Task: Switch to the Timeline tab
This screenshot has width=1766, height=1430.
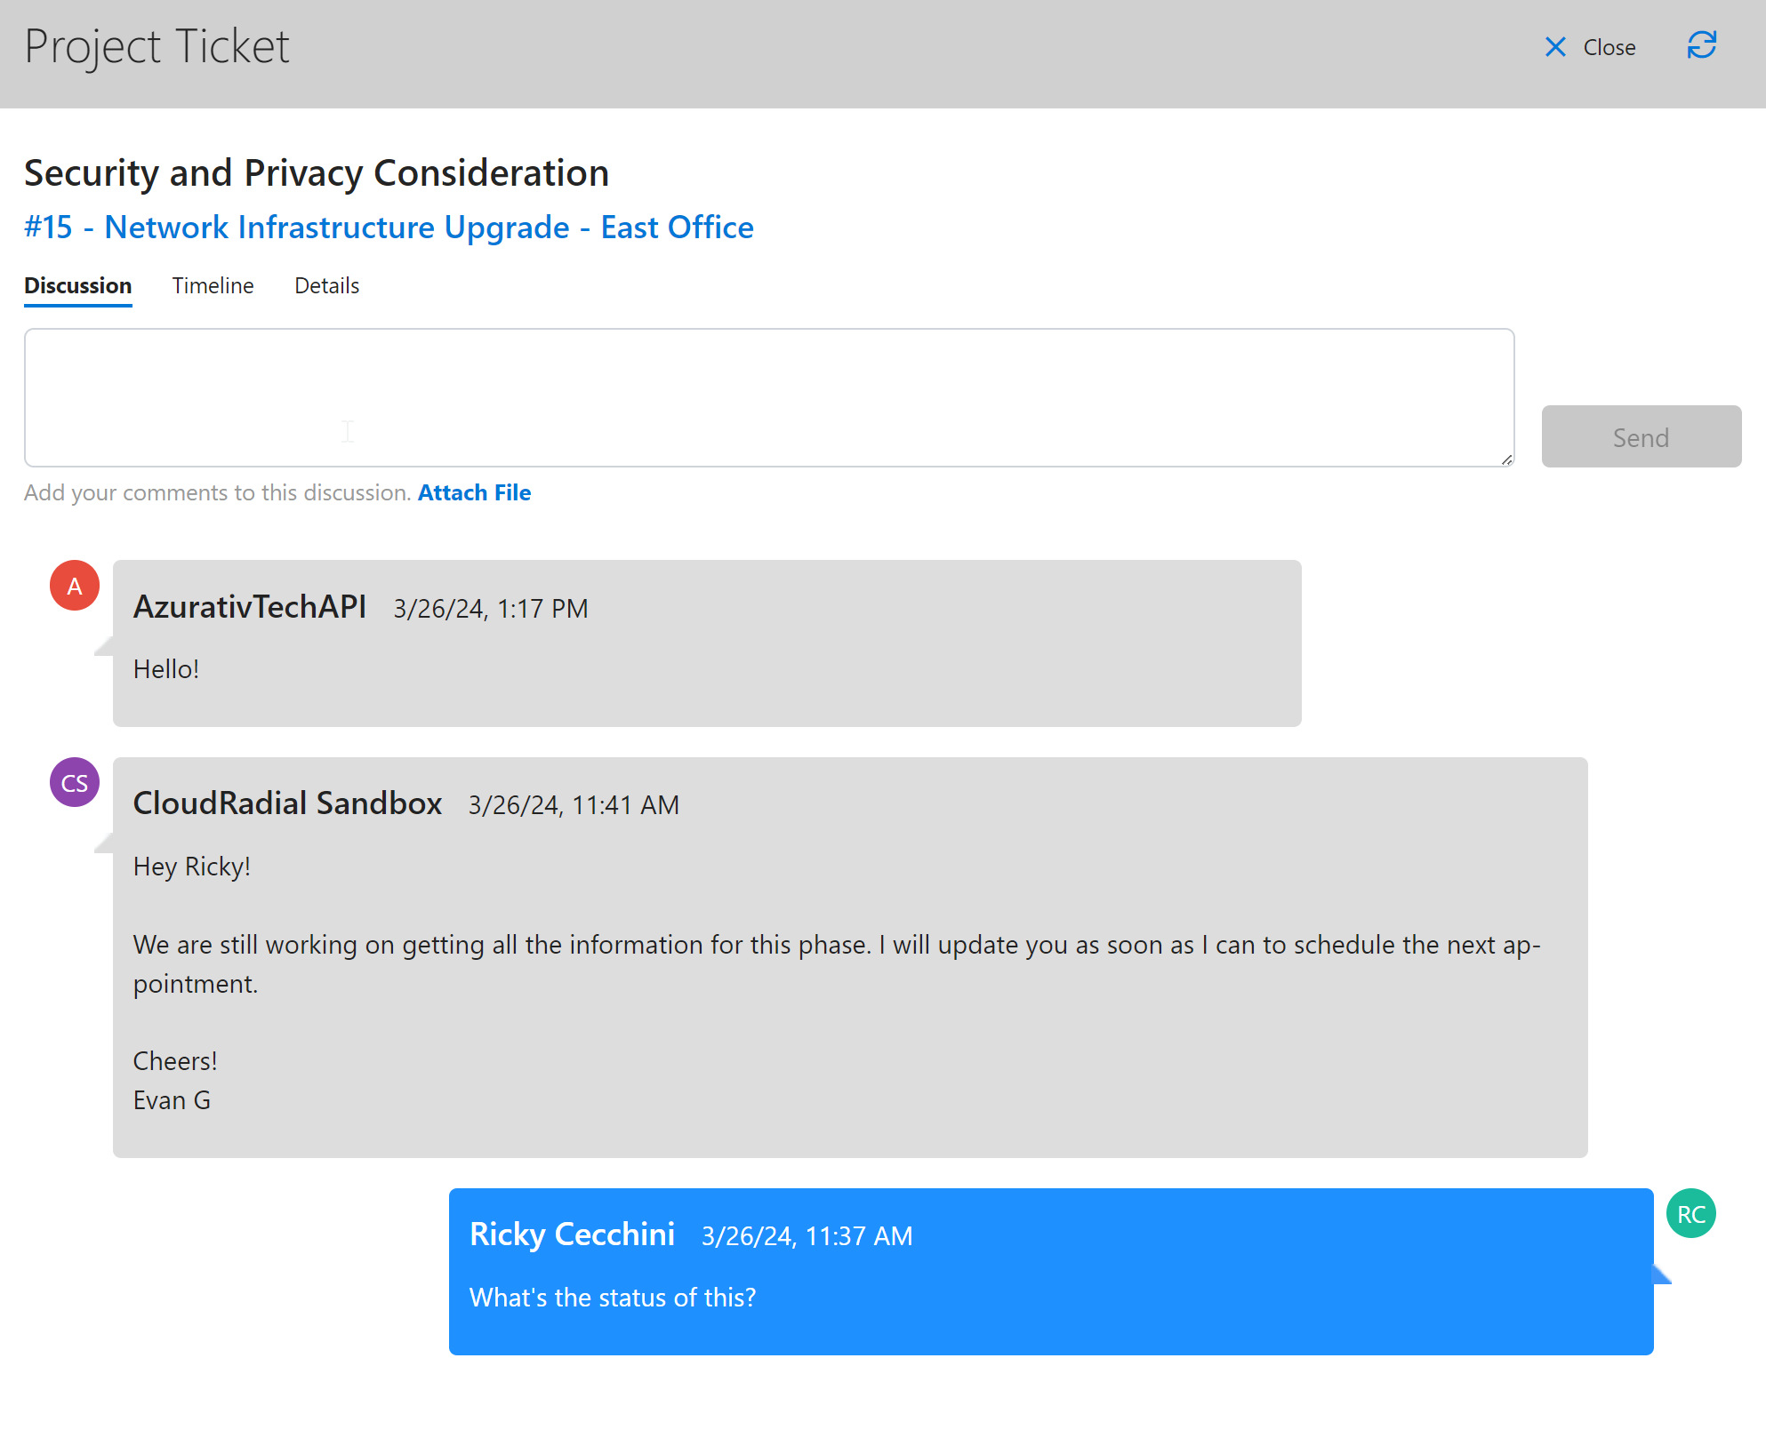Action: [213, 285]
